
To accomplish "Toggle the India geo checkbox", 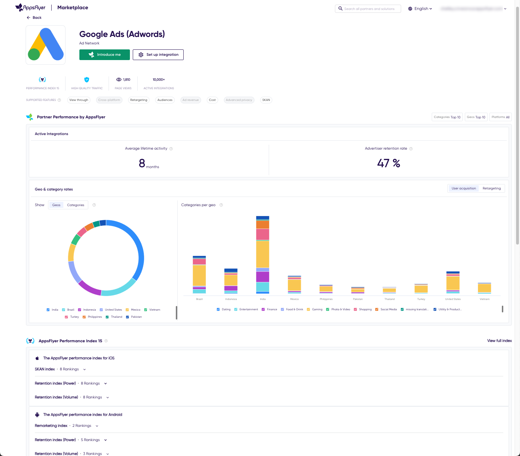I will click(x=48, y=310).
